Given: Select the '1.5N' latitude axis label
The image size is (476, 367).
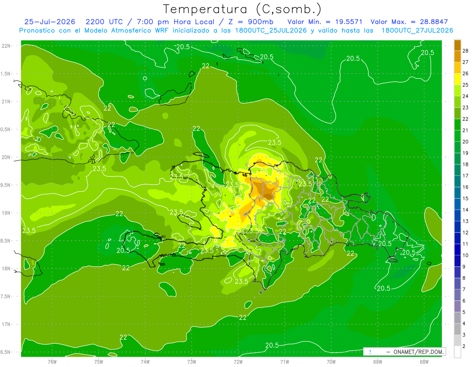Looking at the screenshot, I should point(6,74).
